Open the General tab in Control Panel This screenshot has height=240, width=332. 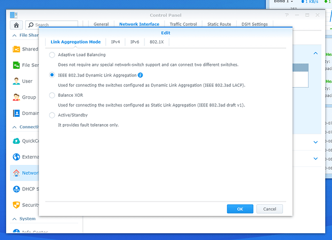101,24
